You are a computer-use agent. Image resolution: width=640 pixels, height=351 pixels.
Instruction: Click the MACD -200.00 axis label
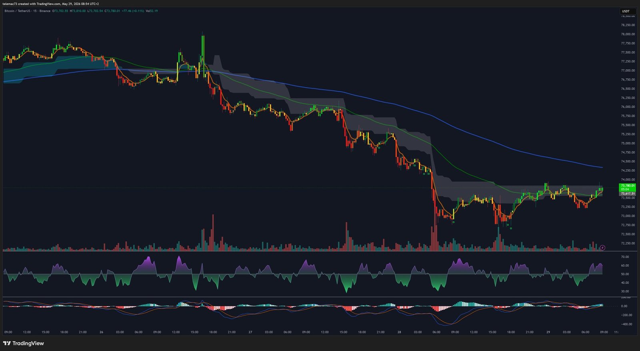(x=626, y=315)
